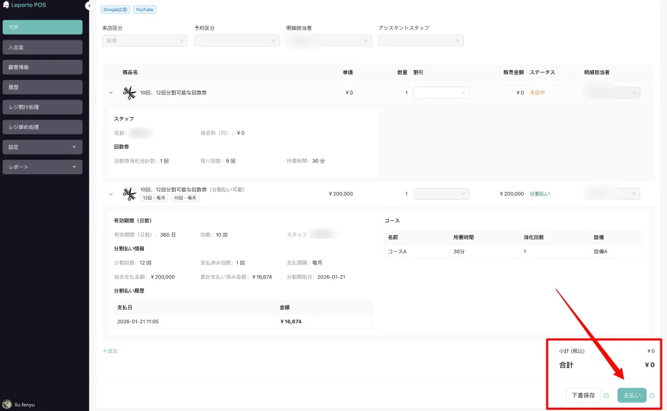Expand the 設定 sidebar menu
Image resolution: width=667 pixels, height=411 pixels.
tap(42, 147)
